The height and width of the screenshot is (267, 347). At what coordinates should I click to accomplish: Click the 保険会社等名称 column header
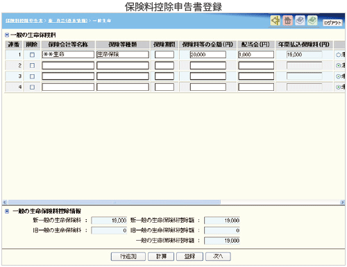(68, 44)
